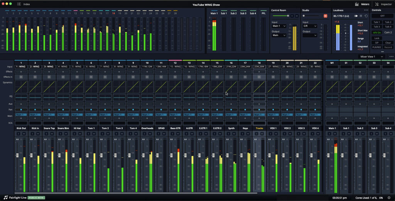Select the Tracks channel name label
The image size is (395, 201).
click(259, 128)
